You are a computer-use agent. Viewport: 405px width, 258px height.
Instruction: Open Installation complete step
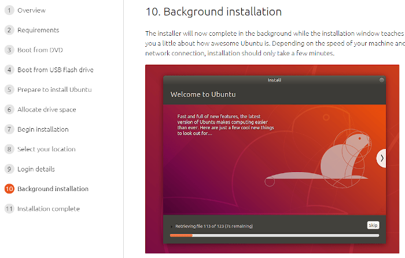[x=49, y=209]
